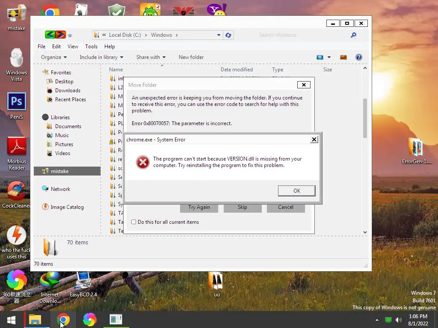Open the PeniS Photoshop desktop icon

(17, 106)
